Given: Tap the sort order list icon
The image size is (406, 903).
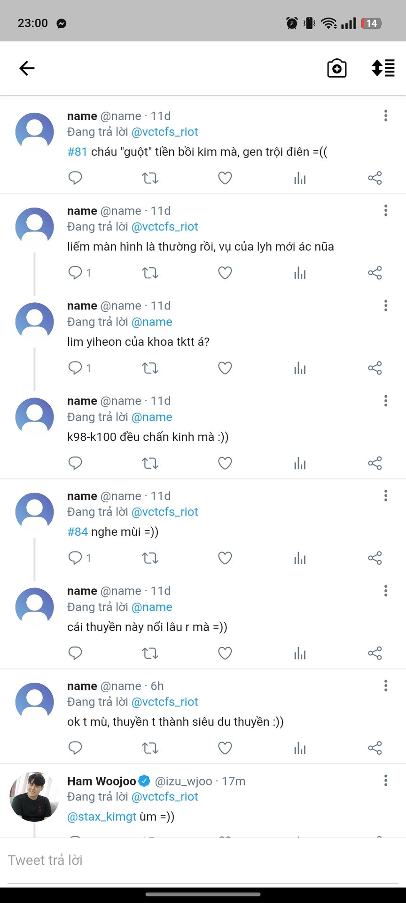Looking at the screenshot, I should coord(383,68).
